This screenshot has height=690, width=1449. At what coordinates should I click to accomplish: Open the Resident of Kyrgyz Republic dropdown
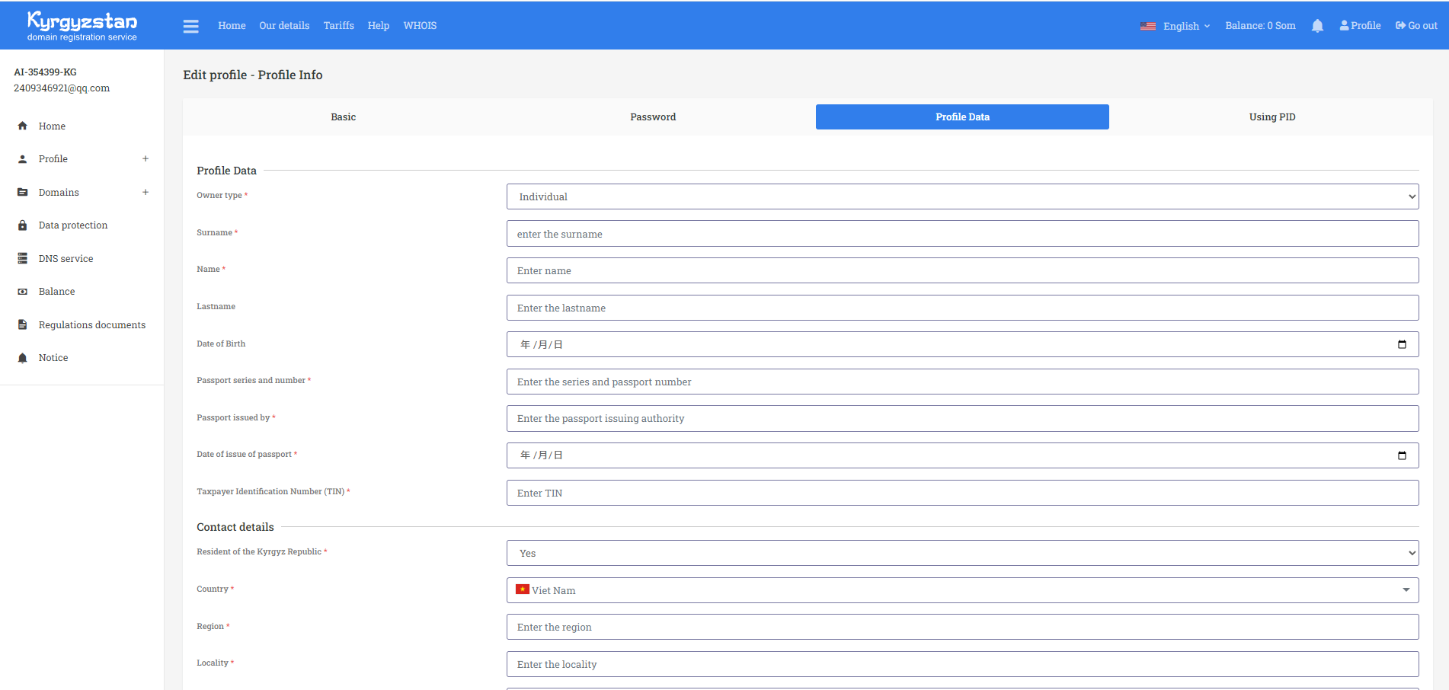point(962,553)
